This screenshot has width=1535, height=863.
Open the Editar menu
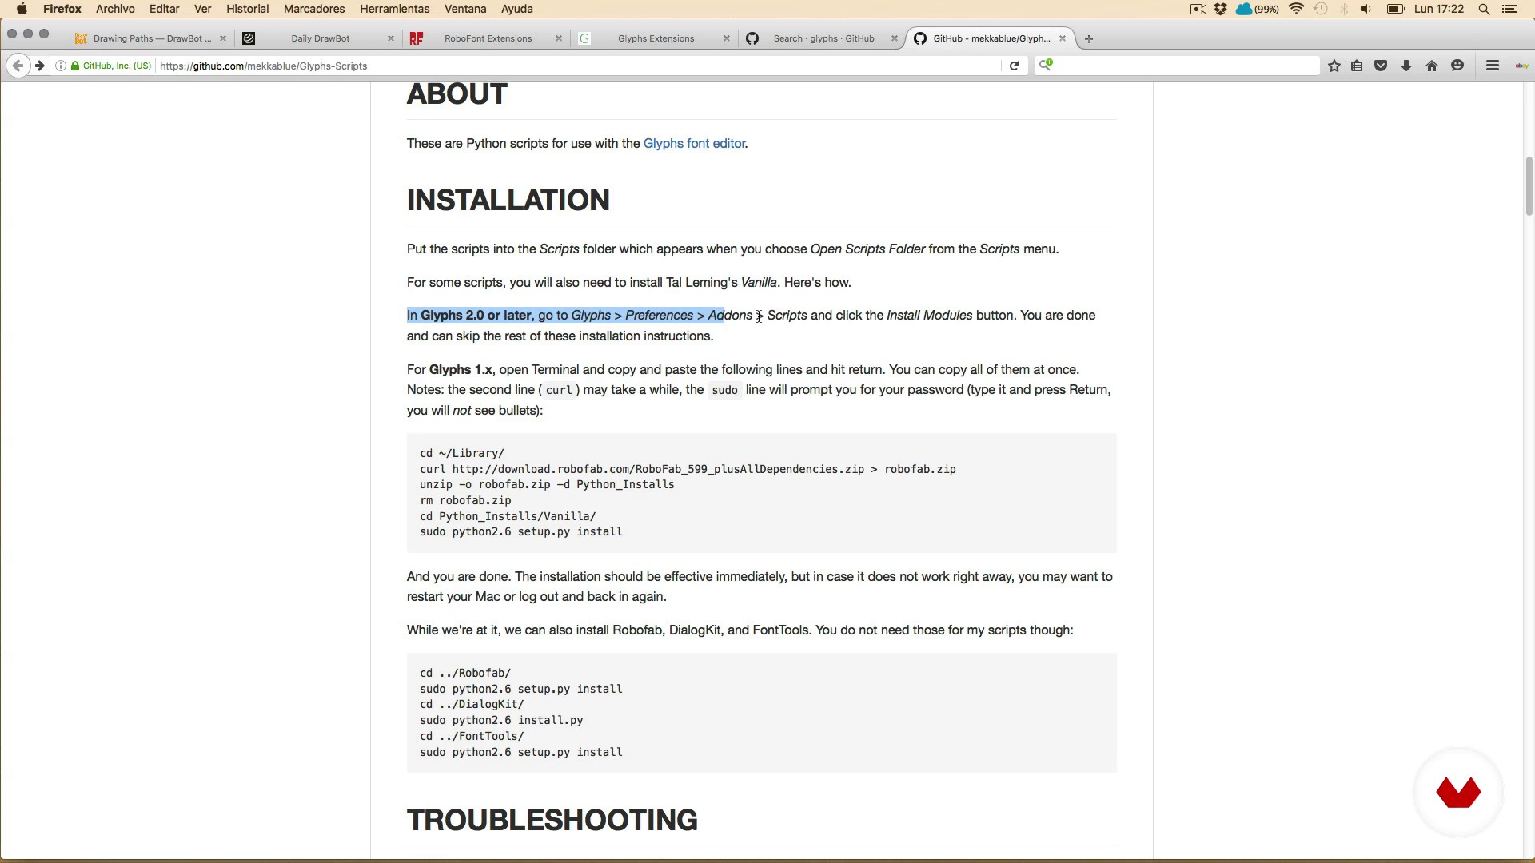[164, 9]
